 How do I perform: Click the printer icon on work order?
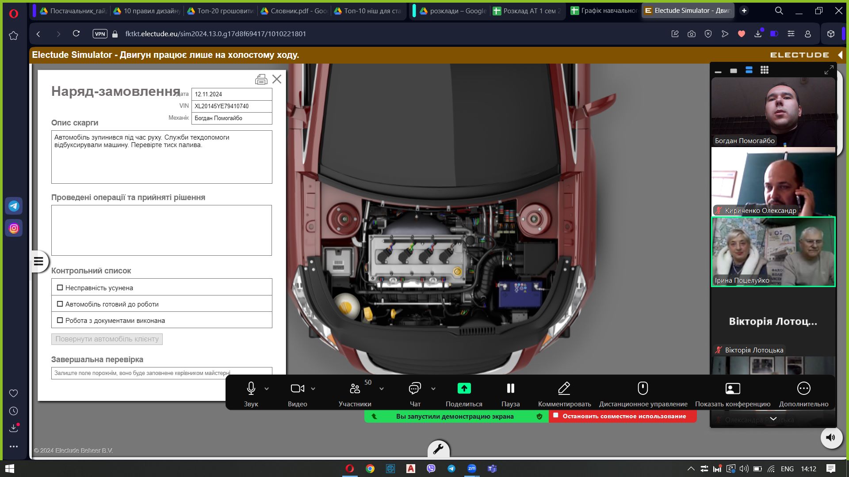pyautogui.click(x=261, y=79)
